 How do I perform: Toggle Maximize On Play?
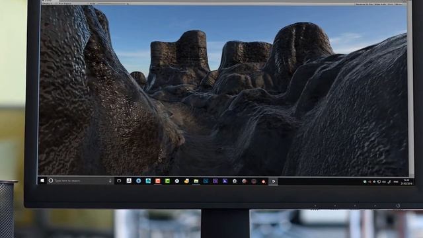364,4
